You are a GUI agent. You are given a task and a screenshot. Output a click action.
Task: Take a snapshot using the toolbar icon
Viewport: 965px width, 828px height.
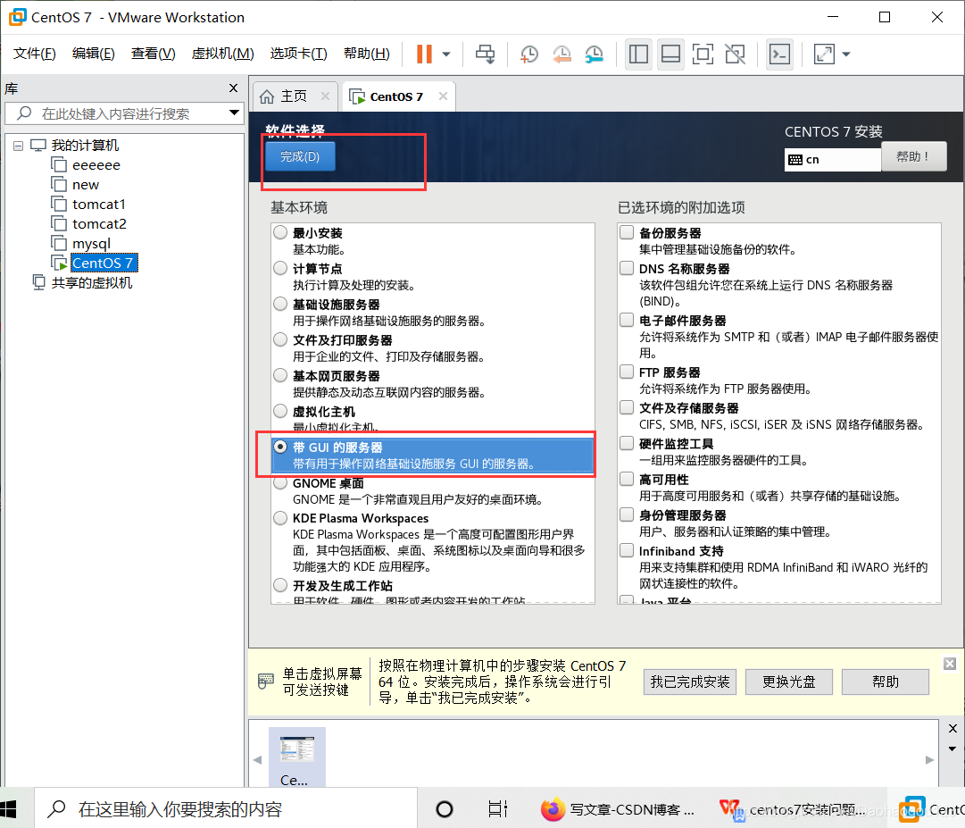[x=528, y=54]
